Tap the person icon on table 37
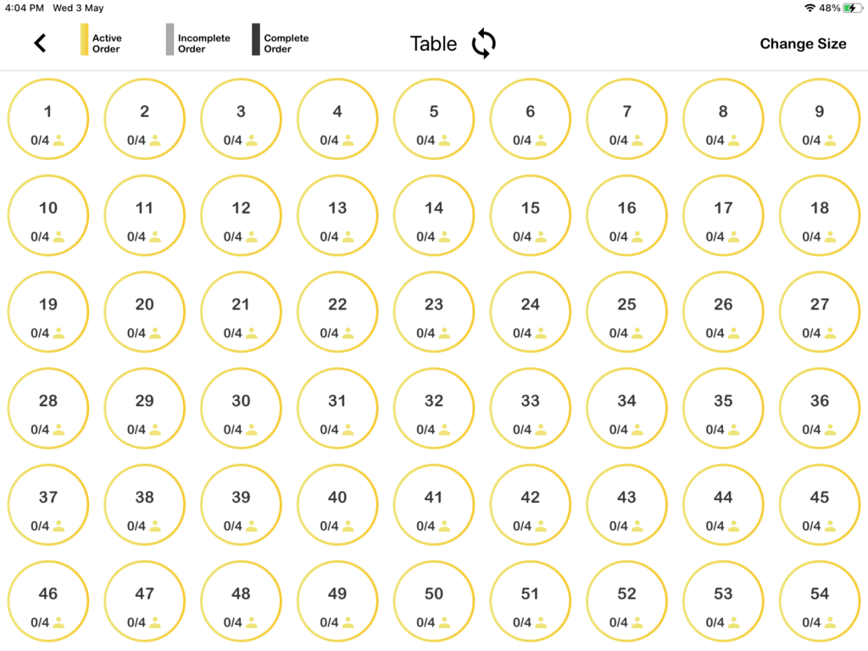The image size is (868, 651). coord(58,526)
